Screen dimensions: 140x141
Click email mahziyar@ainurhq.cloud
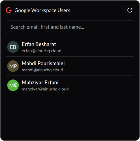click(45, 89)
